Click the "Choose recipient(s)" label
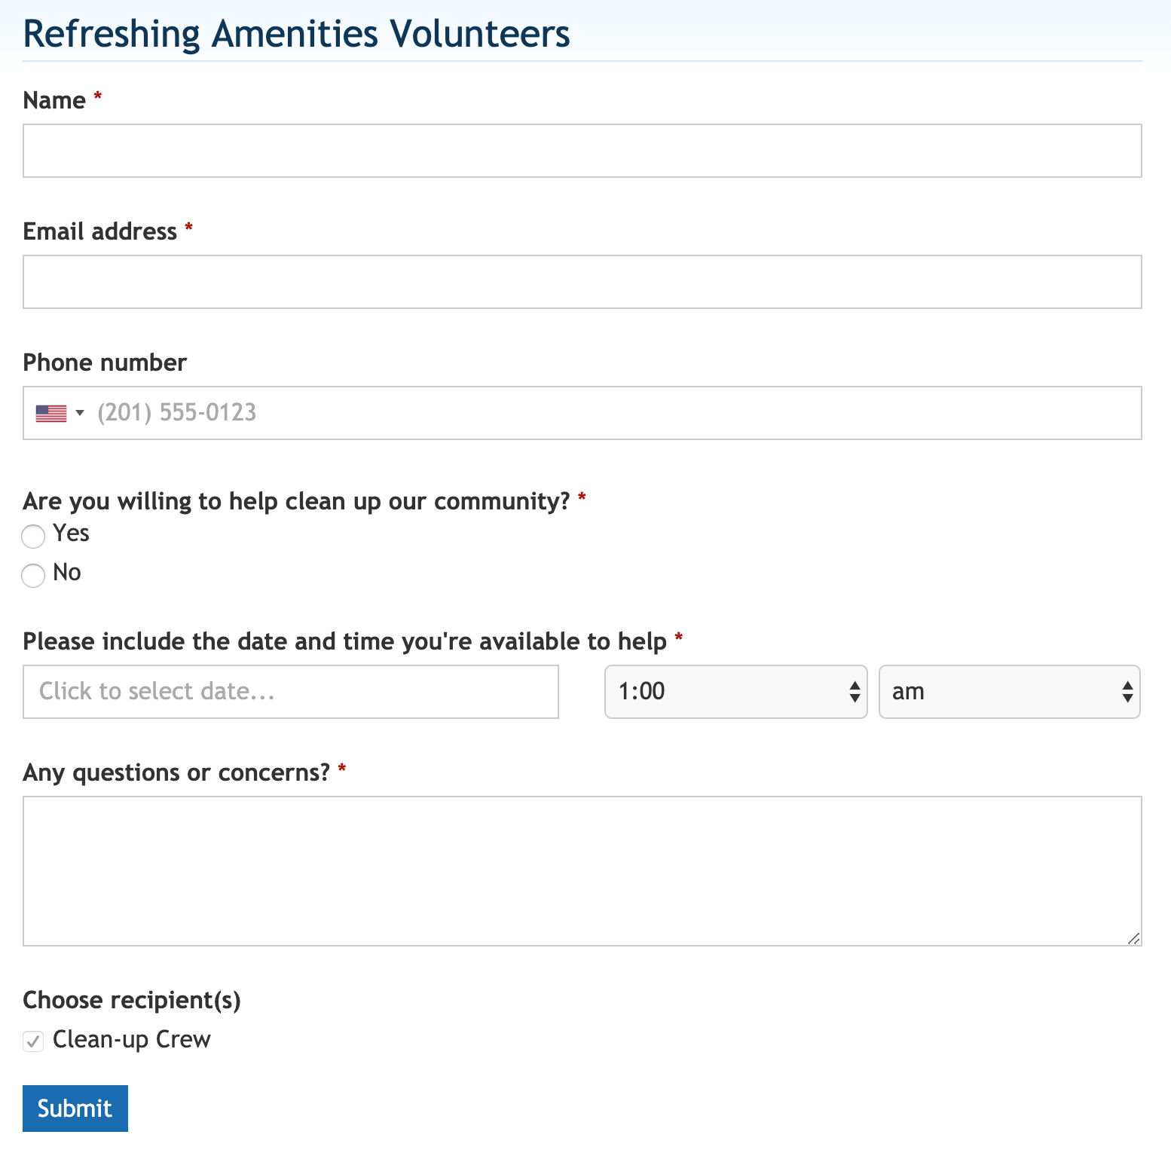1171x1156 pixels. point(132,1000)
